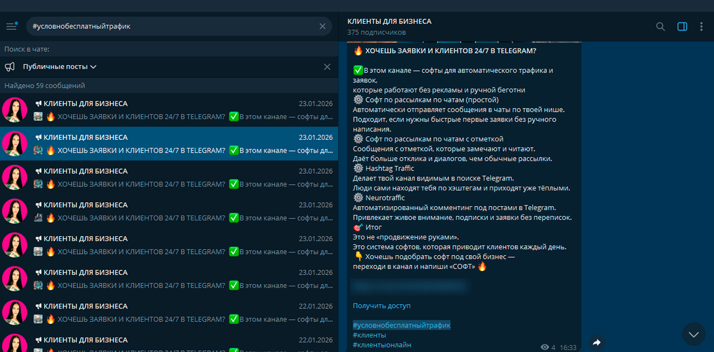Viewport: 714px width, 352px height.
Task: Open the "Получить доступ" link
Action: [382, 306]
